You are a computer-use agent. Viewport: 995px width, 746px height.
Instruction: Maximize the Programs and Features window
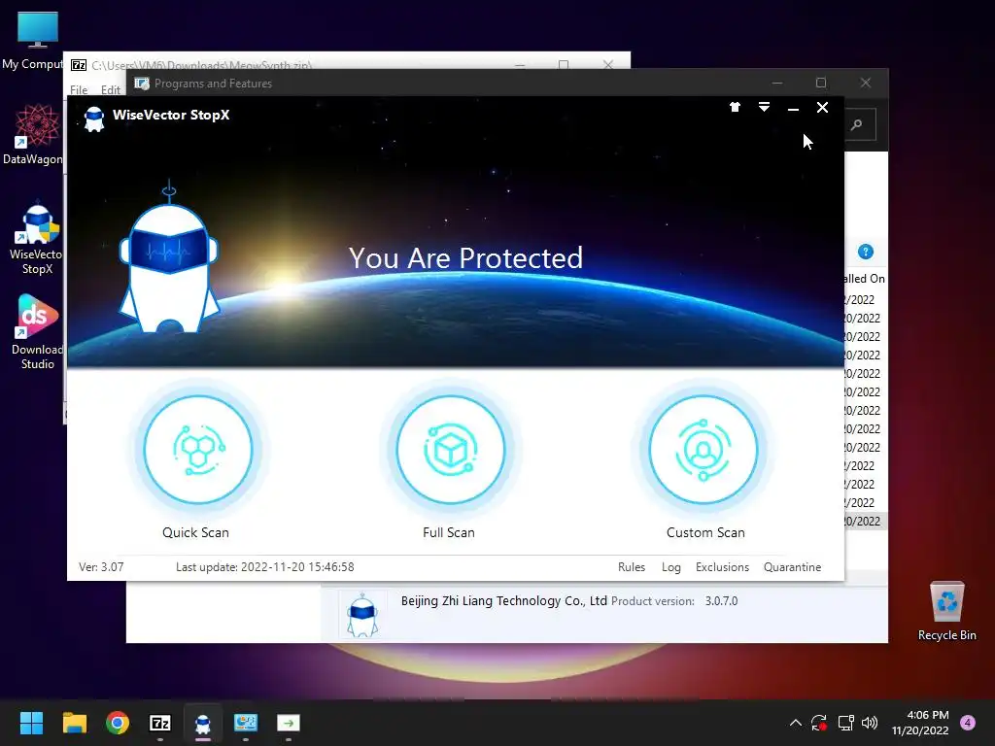(821, 84)
